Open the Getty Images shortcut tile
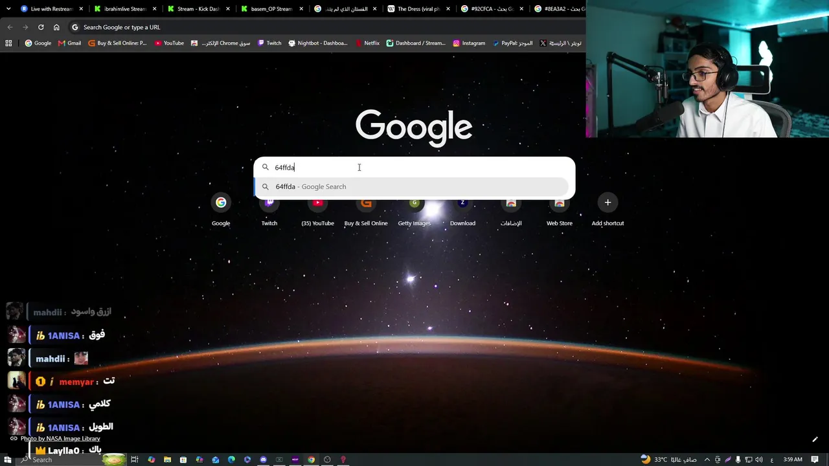Image resolution: width=829 pixels, height=466 pixels. point(414,211)
